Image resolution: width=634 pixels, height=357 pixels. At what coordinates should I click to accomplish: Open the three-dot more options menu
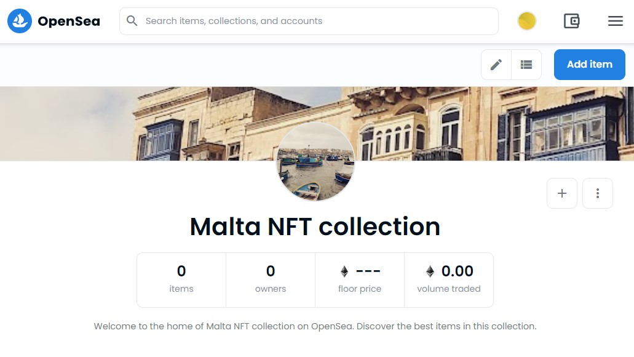pyautogui.click(x=597, y=193)
